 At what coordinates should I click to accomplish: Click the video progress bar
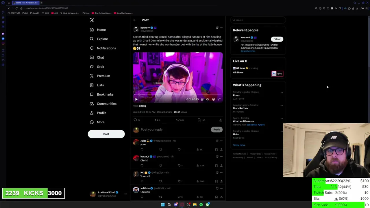(178, 95)
